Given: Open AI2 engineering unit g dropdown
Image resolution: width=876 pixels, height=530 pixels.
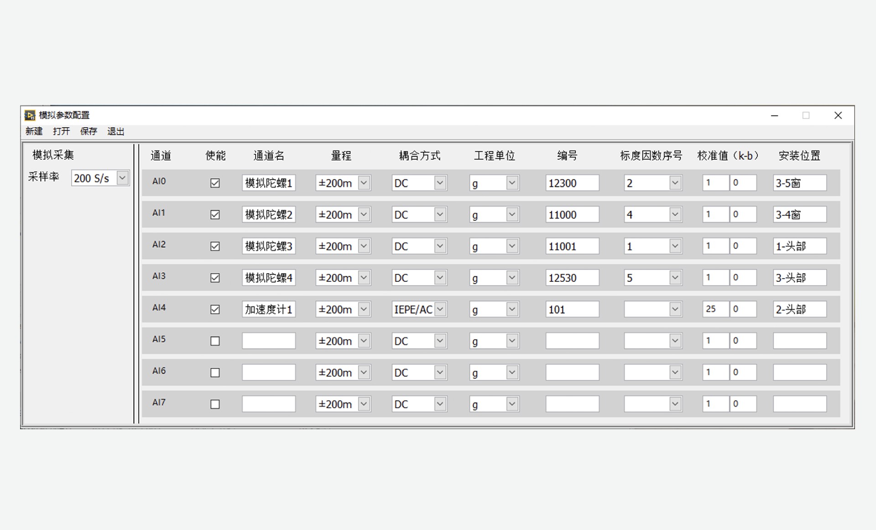Looking at the screenshot, I should point(512,246).
